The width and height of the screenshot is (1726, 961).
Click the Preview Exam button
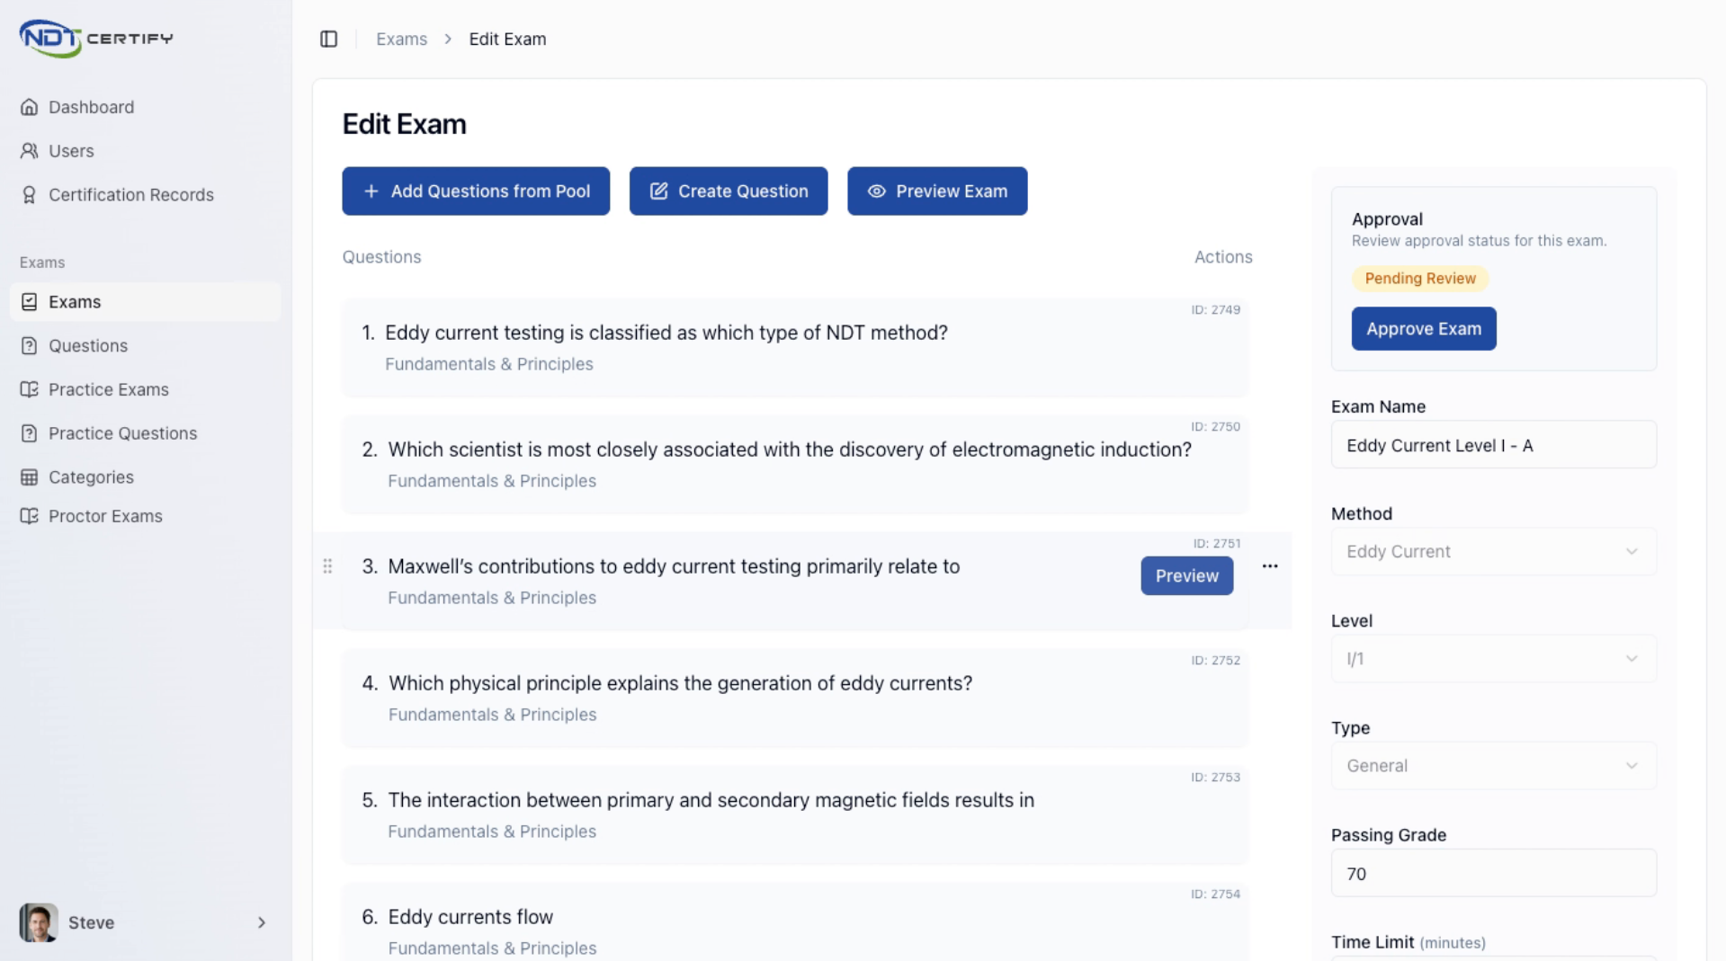[937, 191]
